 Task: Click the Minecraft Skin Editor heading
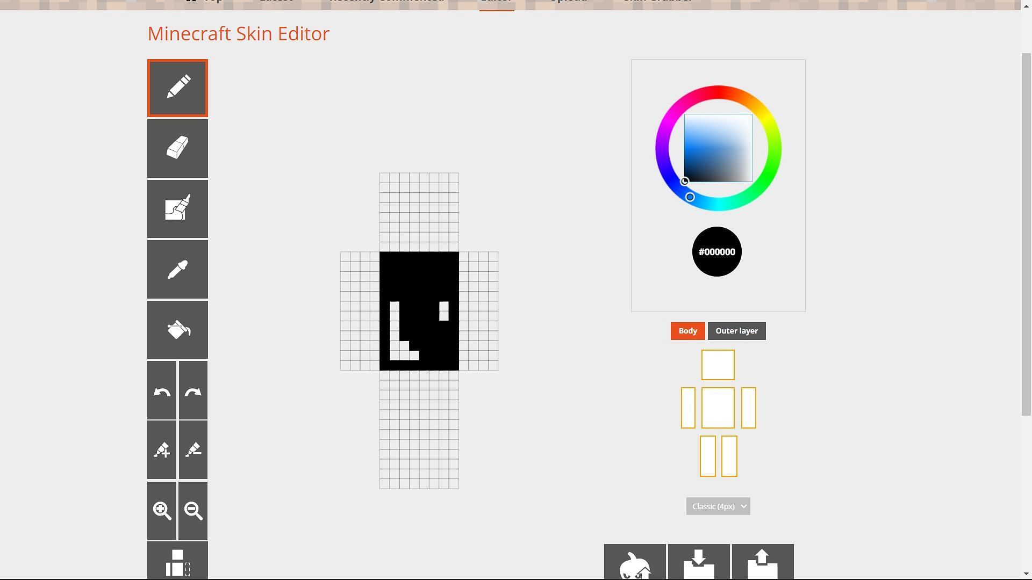click(x=239, y=34)
